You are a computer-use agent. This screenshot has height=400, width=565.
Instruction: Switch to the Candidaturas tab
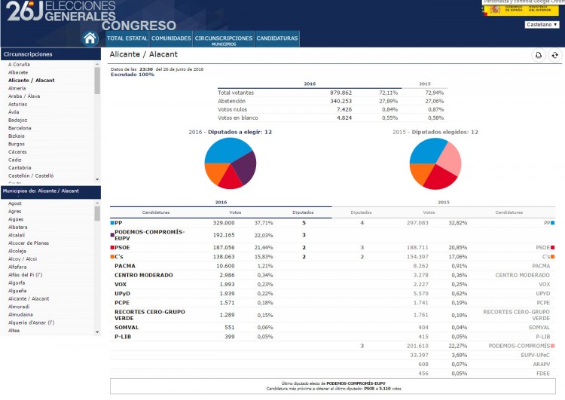(277, 38)
